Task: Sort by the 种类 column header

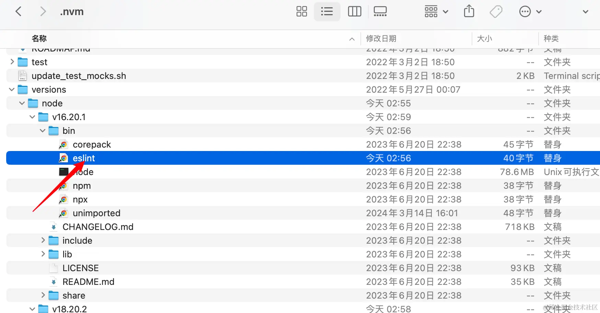Action: 551,38
